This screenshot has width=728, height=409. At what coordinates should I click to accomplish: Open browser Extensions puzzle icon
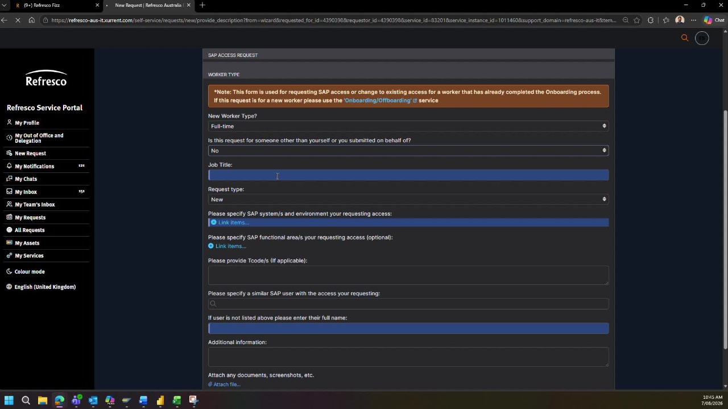[x=651, y=20]
